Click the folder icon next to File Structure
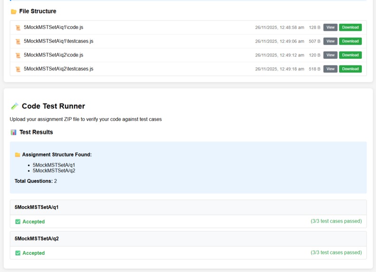Screen dimensions: 376x272 [x=14, y=11]
